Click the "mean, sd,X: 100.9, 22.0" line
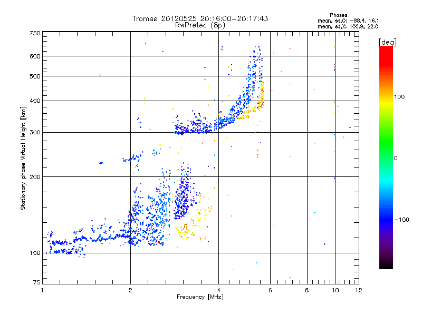 [348, 26]
